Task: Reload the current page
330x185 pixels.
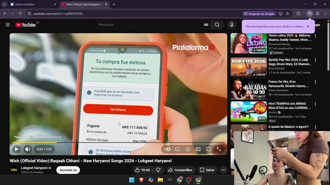Action: [20, 14]
